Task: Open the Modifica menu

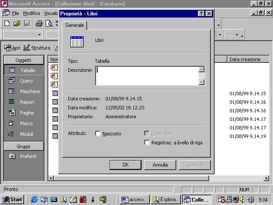Action: pos(31,13)
